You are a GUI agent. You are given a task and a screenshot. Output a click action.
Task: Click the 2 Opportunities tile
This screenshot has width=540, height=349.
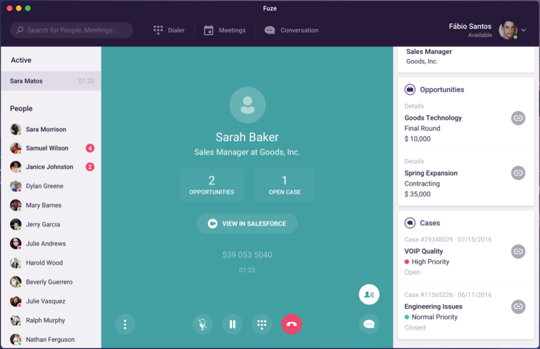(212, 185)
